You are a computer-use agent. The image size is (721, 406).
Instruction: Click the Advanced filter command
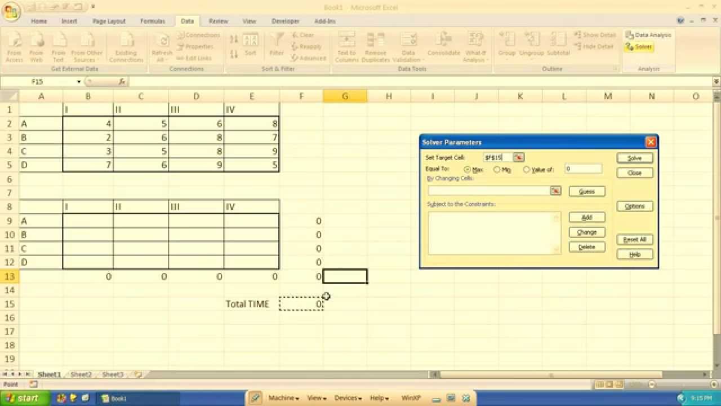click(309, 58)
